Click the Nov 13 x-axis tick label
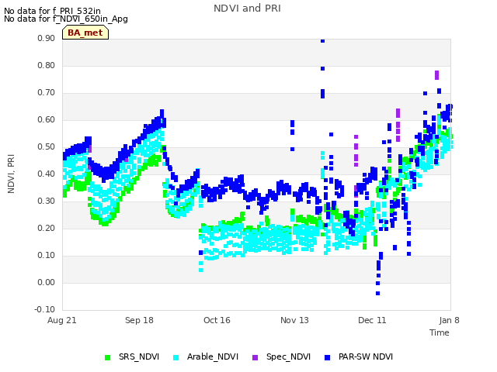497x372 pixels. [294, 320]
